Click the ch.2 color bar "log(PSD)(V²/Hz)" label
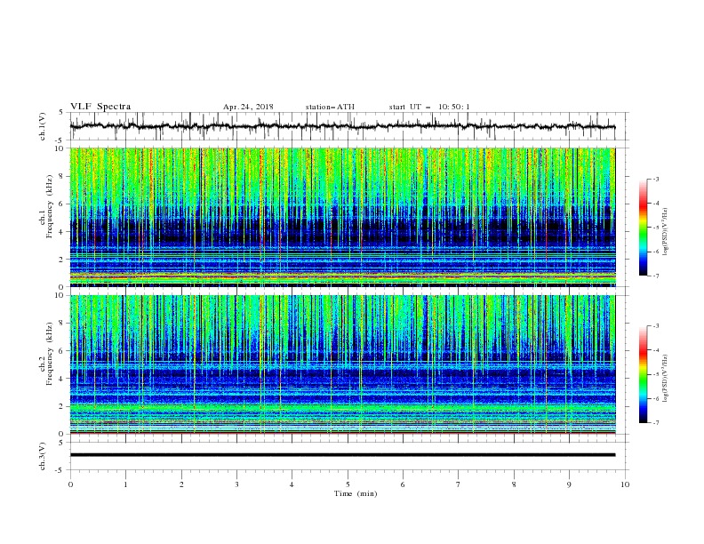704x544 pixels. pyautogui.click(x=666, y=378)
